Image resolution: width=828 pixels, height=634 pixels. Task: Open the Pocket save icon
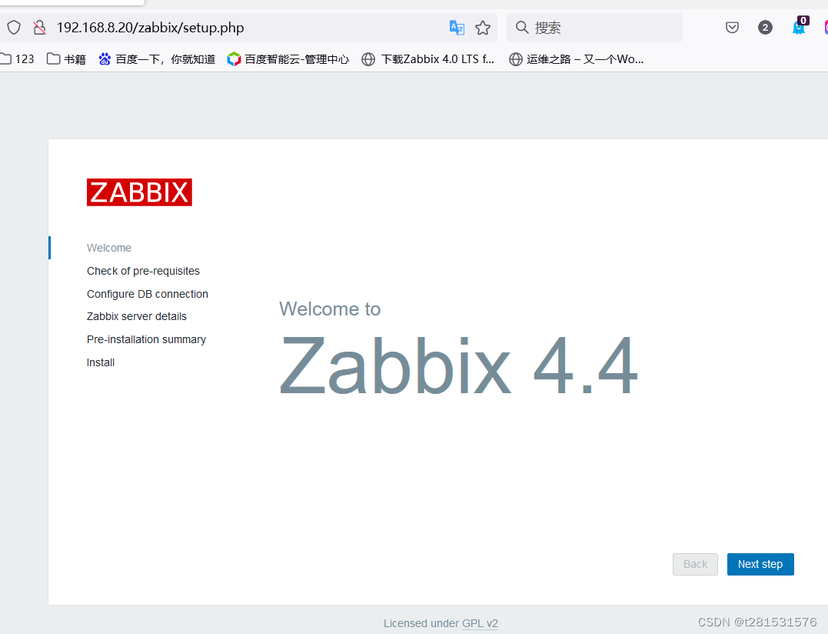(732, 28)
